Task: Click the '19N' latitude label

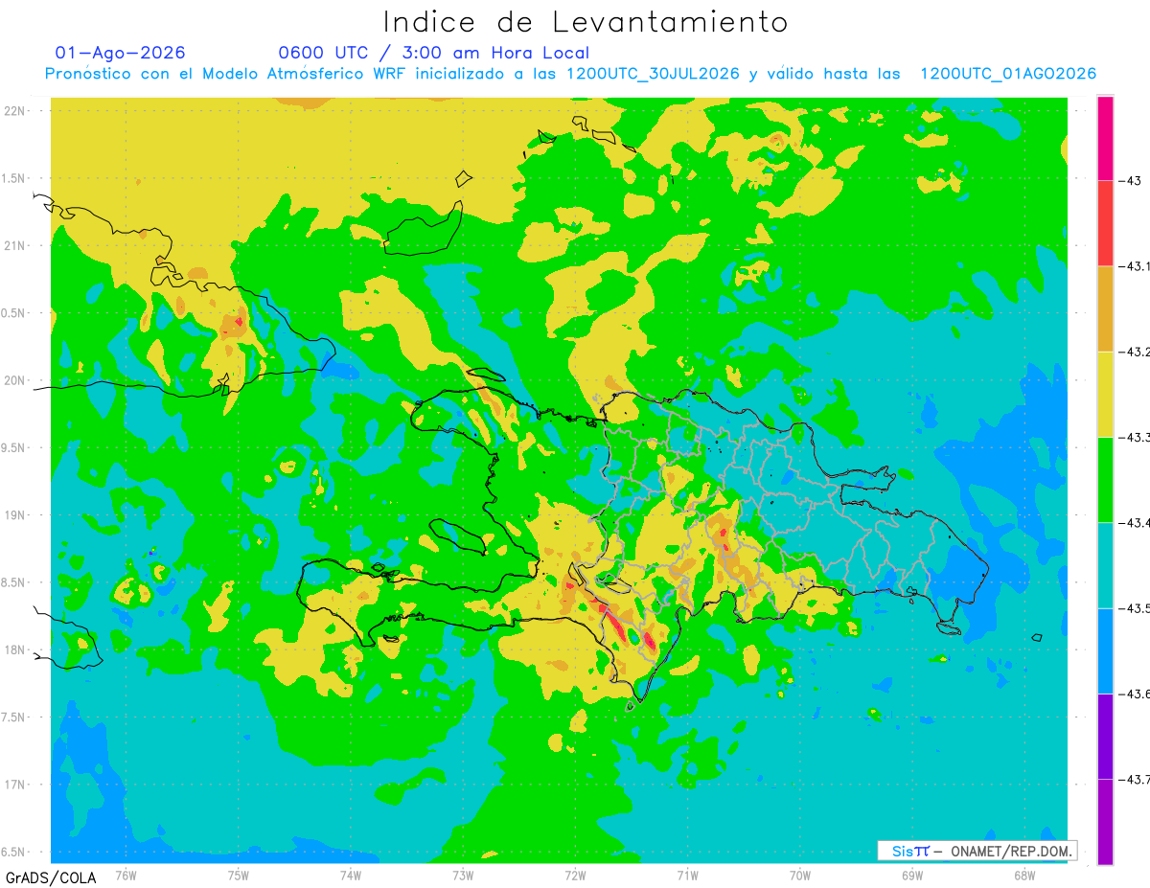Action: 14,514
